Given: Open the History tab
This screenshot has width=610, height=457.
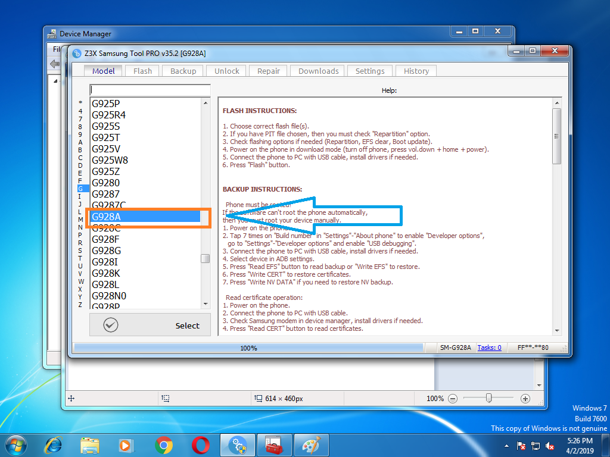Looking at the screenshot, I should (416, 71).
